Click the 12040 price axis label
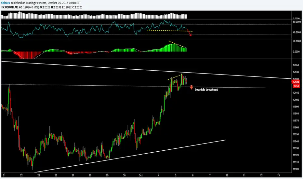 (296, 72)
